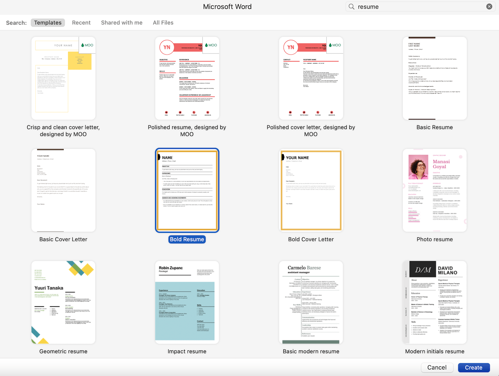Choose the Basic modern resume thumbnail
Viewport: 499px width, 376px height.
(311, 302)
